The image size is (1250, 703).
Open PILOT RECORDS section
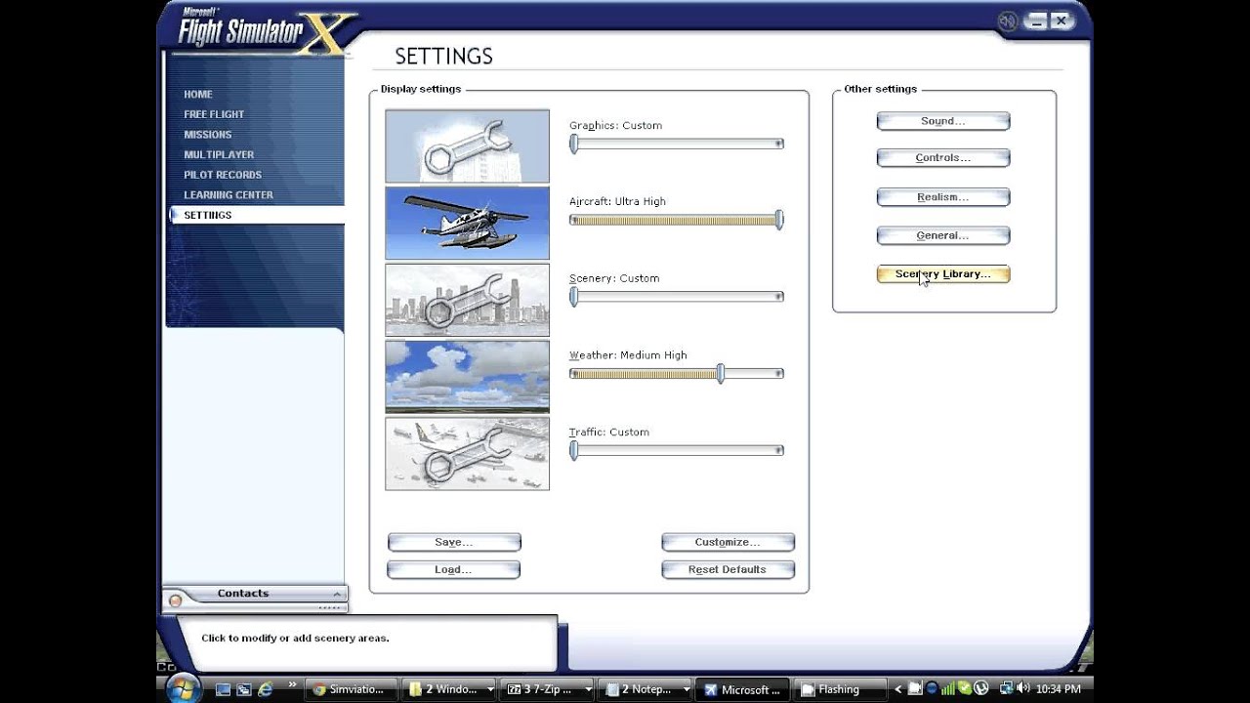[x=223, y=175]
